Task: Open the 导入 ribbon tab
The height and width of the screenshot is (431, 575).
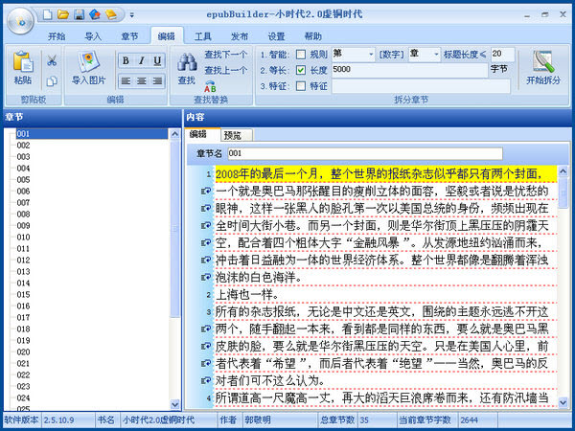Action: coord(93,36)
